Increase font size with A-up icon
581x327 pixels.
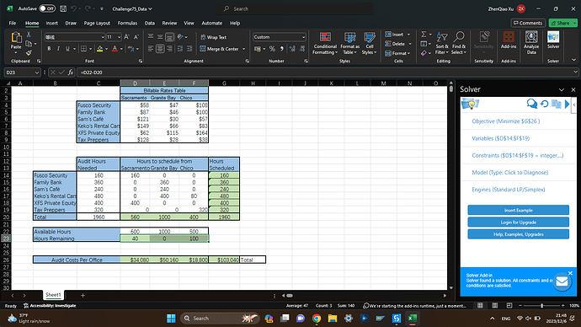coord(126,37)
